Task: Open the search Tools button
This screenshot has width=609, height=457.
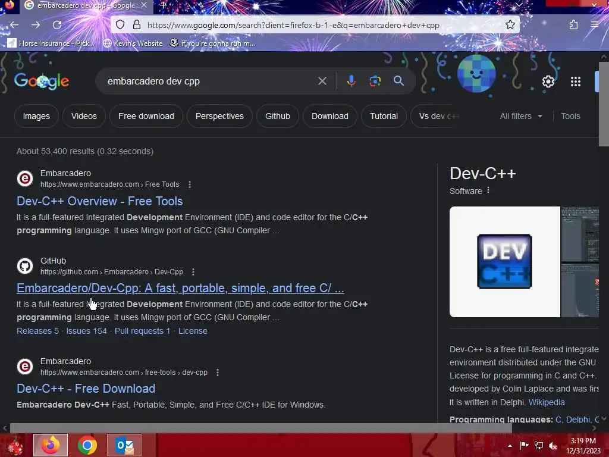Action: point(570,116)
